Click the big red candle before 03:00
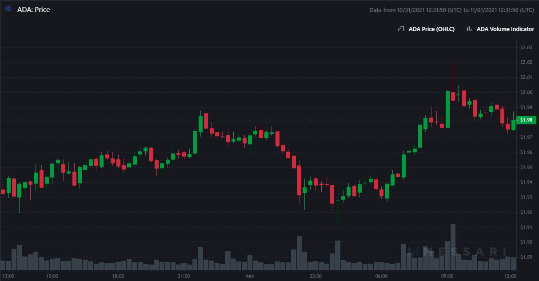539x281 pixels. tap(299, 180)
